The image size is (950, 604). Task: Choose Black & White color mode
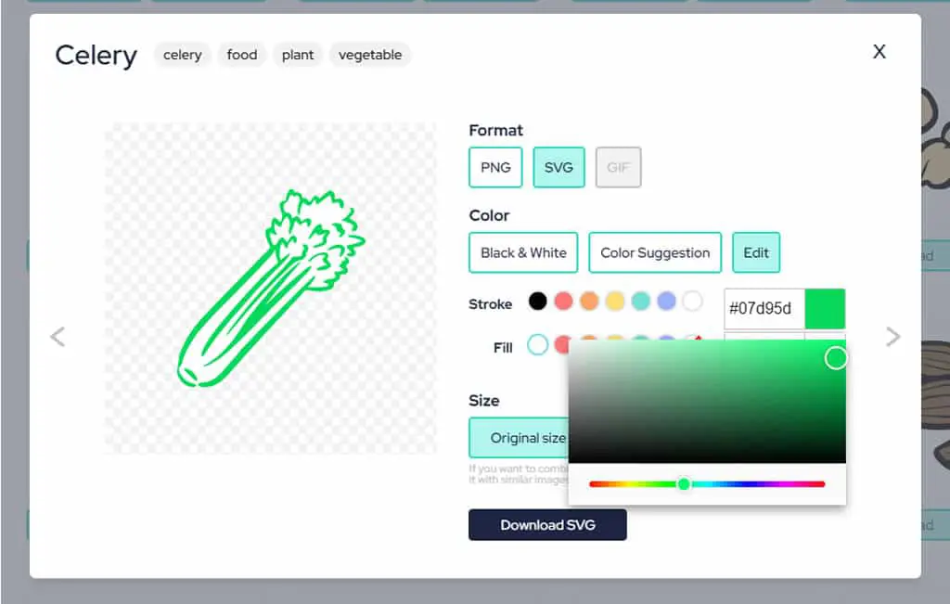coord(523,252)
